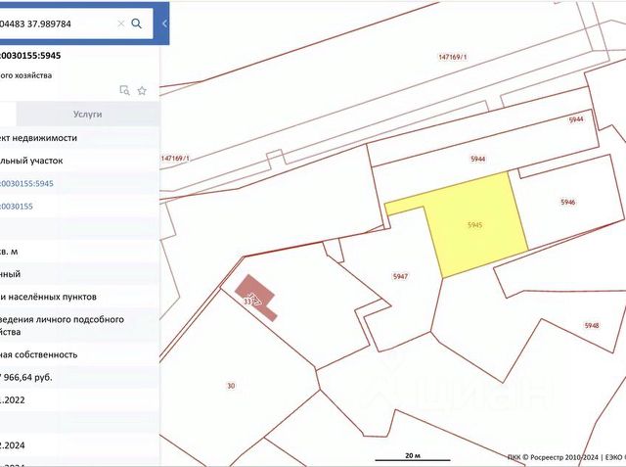This screenshot has width=626, height=467.
Task: Add the parcel to favorites with the star icon
Action: (142, 91)
